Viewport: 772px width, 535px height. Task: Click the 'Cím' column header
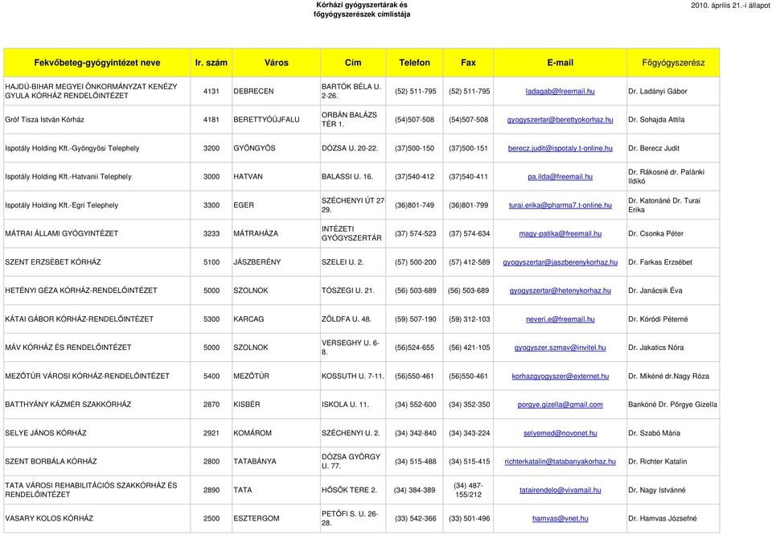(353, 63)
